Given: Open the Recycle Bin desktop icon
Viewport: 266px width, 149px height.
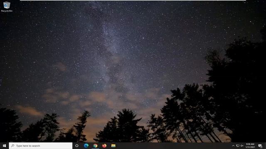Looking at the screenshot, I should click(7, 7).
